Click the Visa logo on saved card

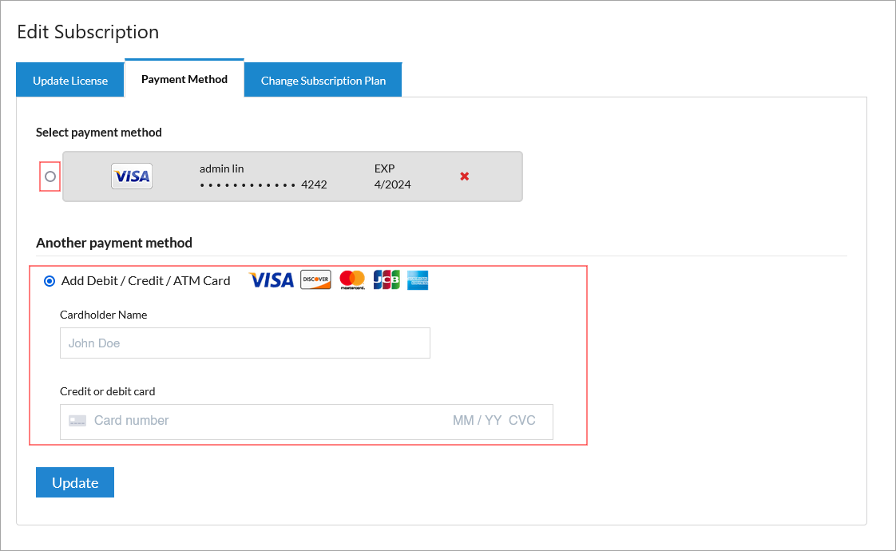[x=132, y=176]
